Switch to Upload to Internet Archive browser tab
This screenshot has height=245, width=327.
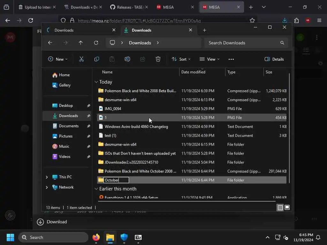(x=37, y=7)
